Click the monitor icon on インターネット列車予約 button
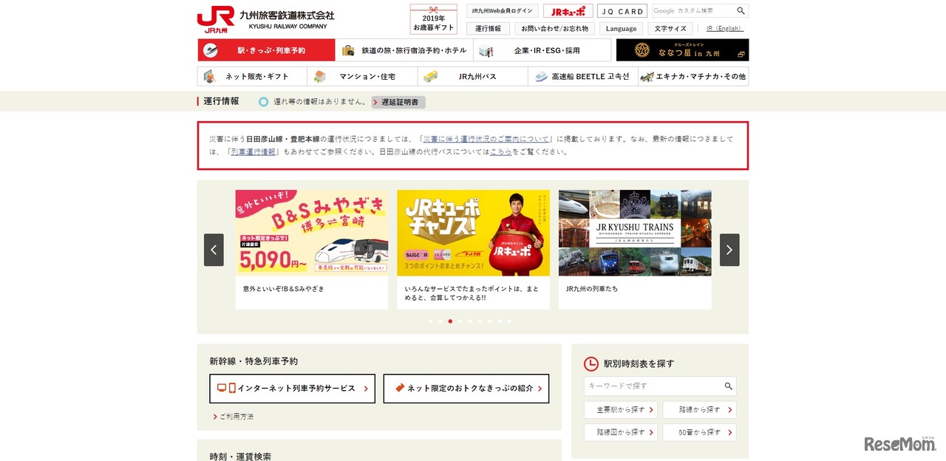The width and height of the screenshot is (946, 461). click(x=222, y=388)
